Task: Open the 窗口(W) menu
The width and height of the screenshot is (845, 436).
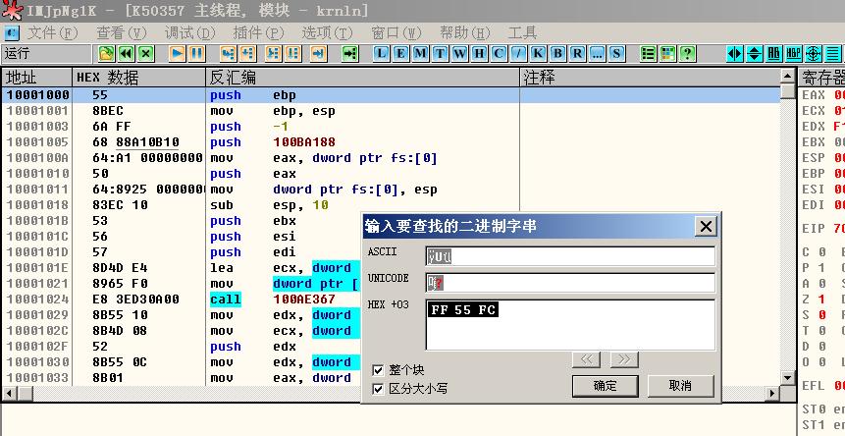Action: (396, 32)
